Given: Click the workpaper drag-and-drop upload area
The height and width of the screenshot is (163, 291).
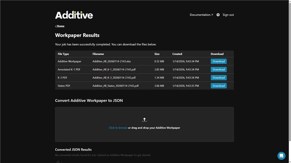Looking at the screenshot, I should tap(144, 124).
